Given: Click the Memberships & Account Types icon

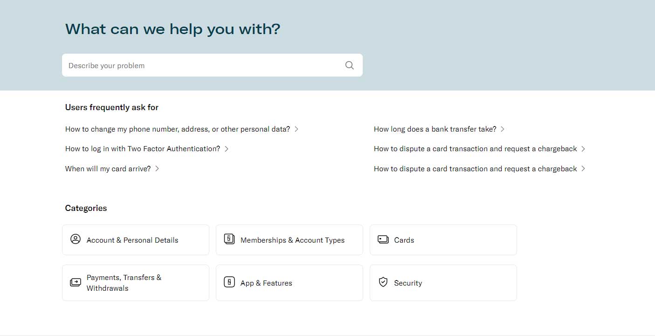Looking at the screenshot, I should [x=229, y=239].
